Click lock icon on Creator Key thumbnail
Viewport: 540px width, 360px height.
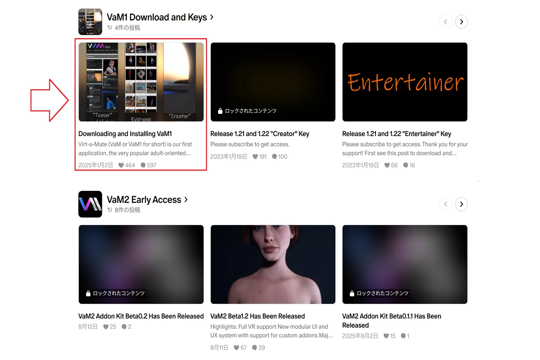click(220, 111)
